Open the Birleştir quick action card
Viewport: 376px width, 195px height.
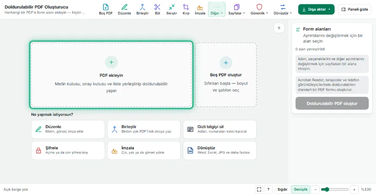(144, 129)
